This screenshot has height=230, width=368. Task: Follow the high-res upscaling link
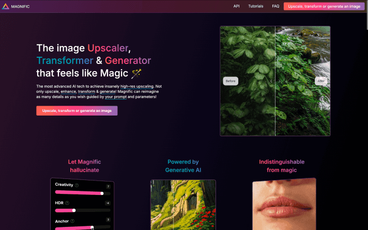tap(137, 87)
